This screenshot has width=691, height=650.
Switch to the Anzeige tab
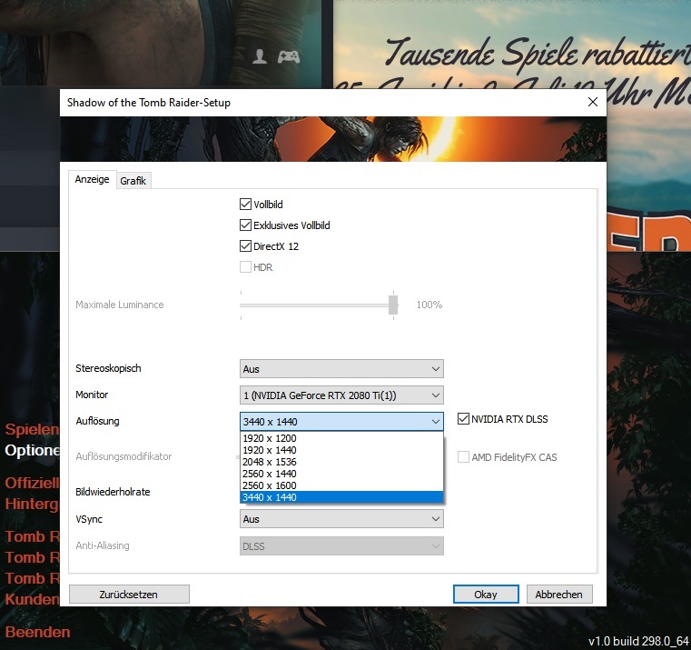pos(92,180)
